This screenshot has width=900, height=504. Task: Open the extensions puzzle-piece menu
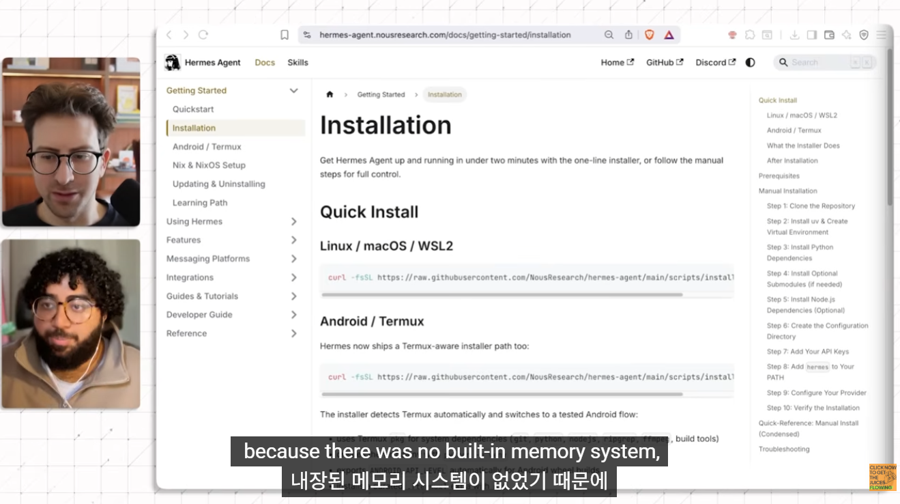[x=750, y=35]
